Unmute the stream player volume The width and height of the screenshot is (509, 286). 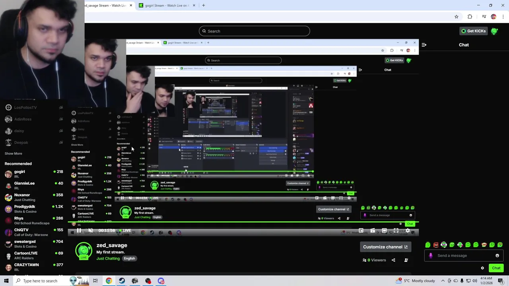(x=91, y=230)
